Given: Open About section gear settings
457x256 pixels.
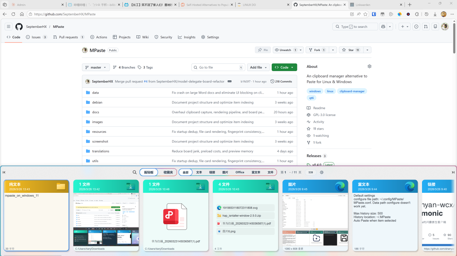Looking at the screenshot, I should (370, 66).
